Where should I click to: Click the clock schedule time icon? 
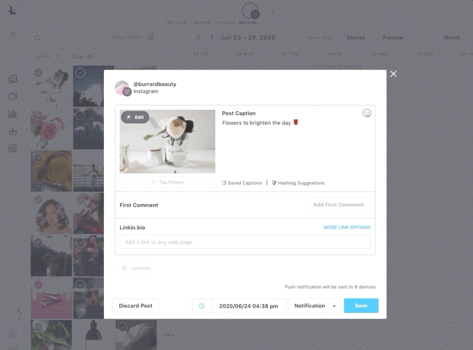coord(202,306)
